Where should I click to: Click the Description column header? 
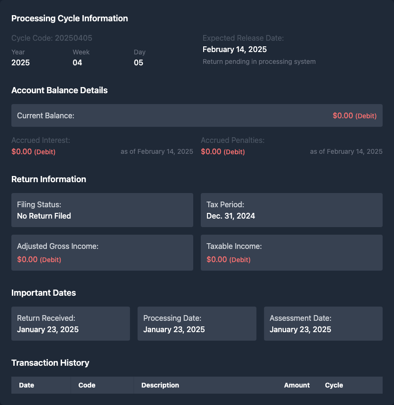160,385
